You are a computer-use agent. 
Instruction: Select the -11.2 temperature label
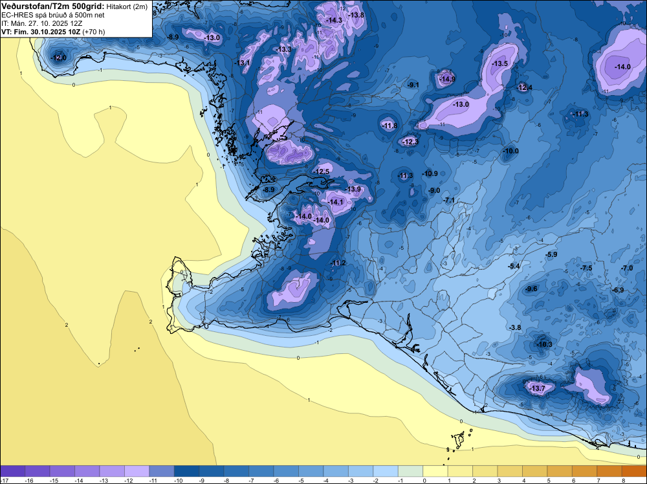[338, 263]
